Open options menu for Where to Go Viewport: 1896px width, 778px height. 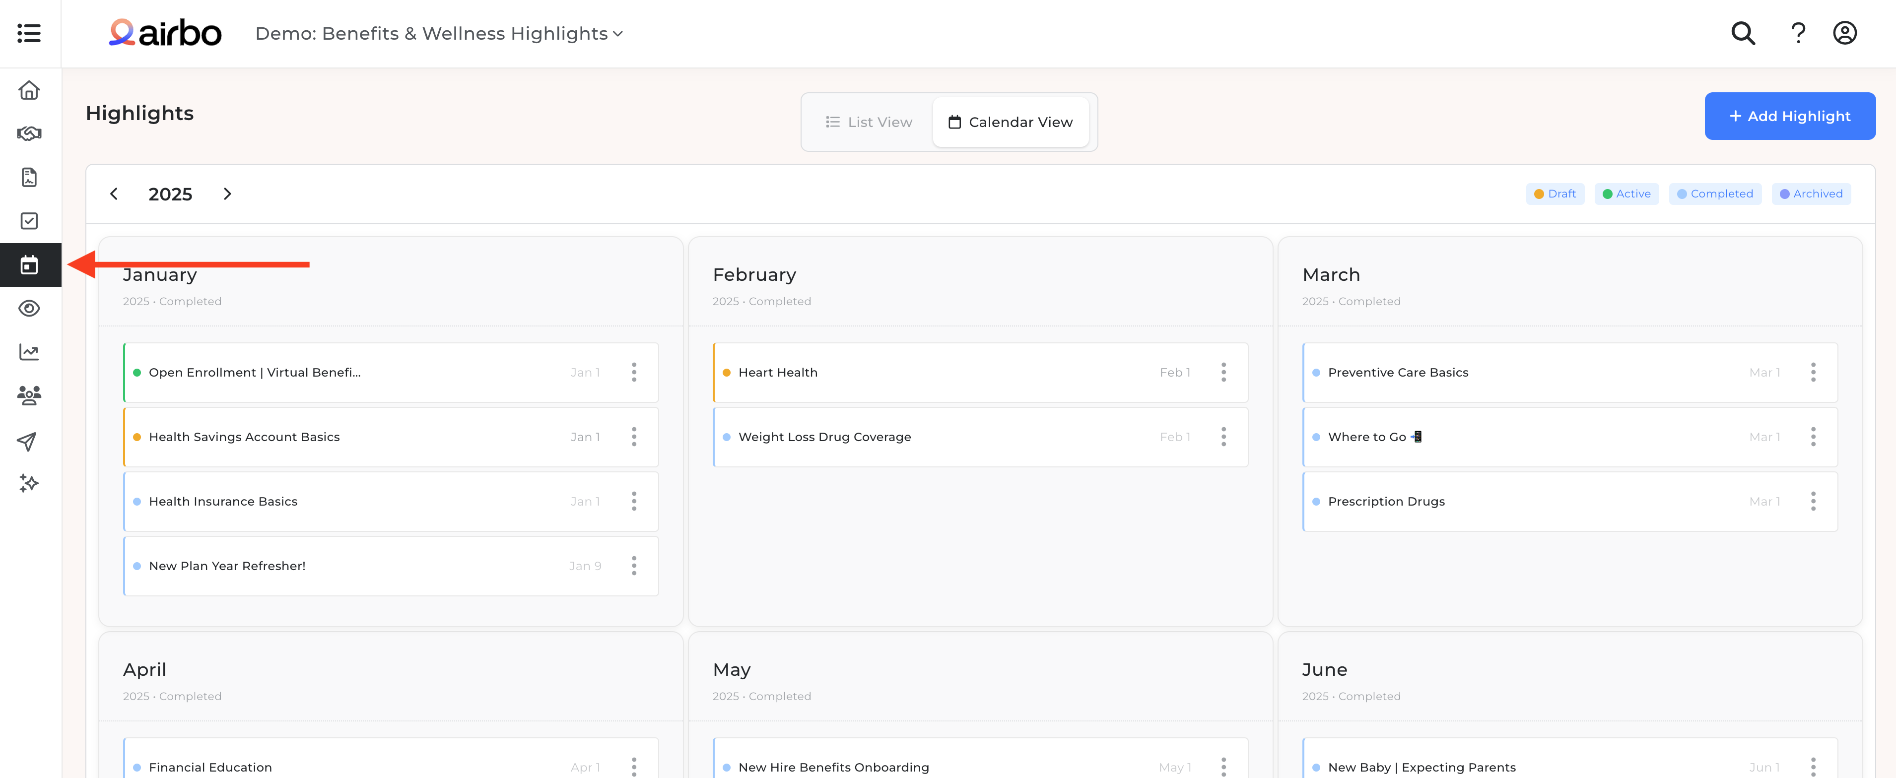pyautogui.click(x=1813, y=437)
